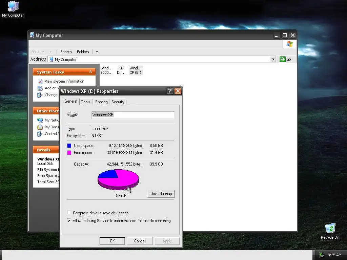Open the Forward button dropdown arrow
The width and height of the screenshot is (347, 260).
tap(51, 52)
